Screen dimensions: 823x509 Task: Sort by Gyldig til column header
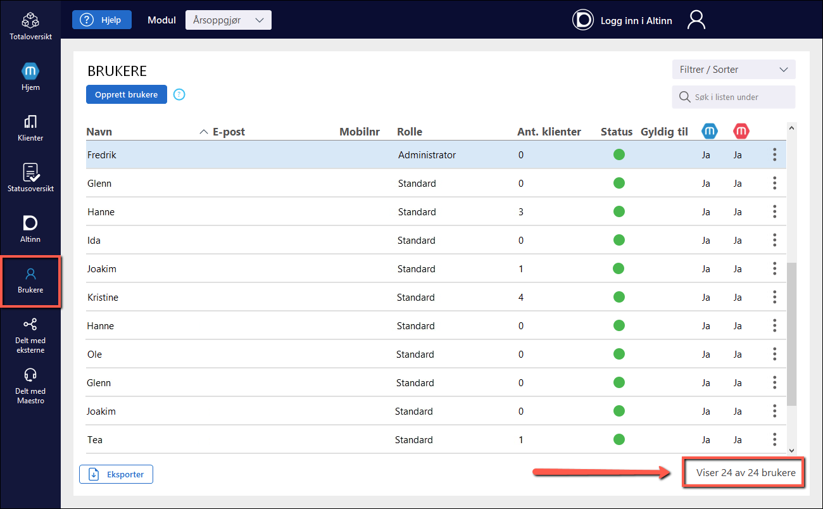664,132
